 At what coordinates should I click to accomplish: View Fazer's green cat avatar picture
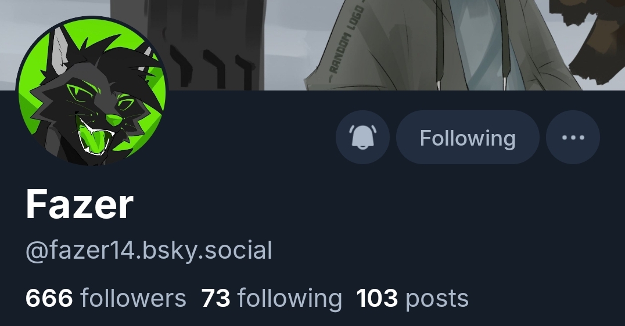[x=92, y=90]
